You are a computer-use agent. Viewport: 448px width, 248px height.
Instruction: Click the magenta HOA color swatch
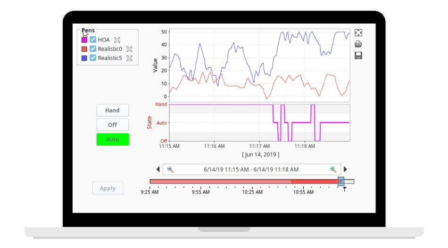click(84, 40)
